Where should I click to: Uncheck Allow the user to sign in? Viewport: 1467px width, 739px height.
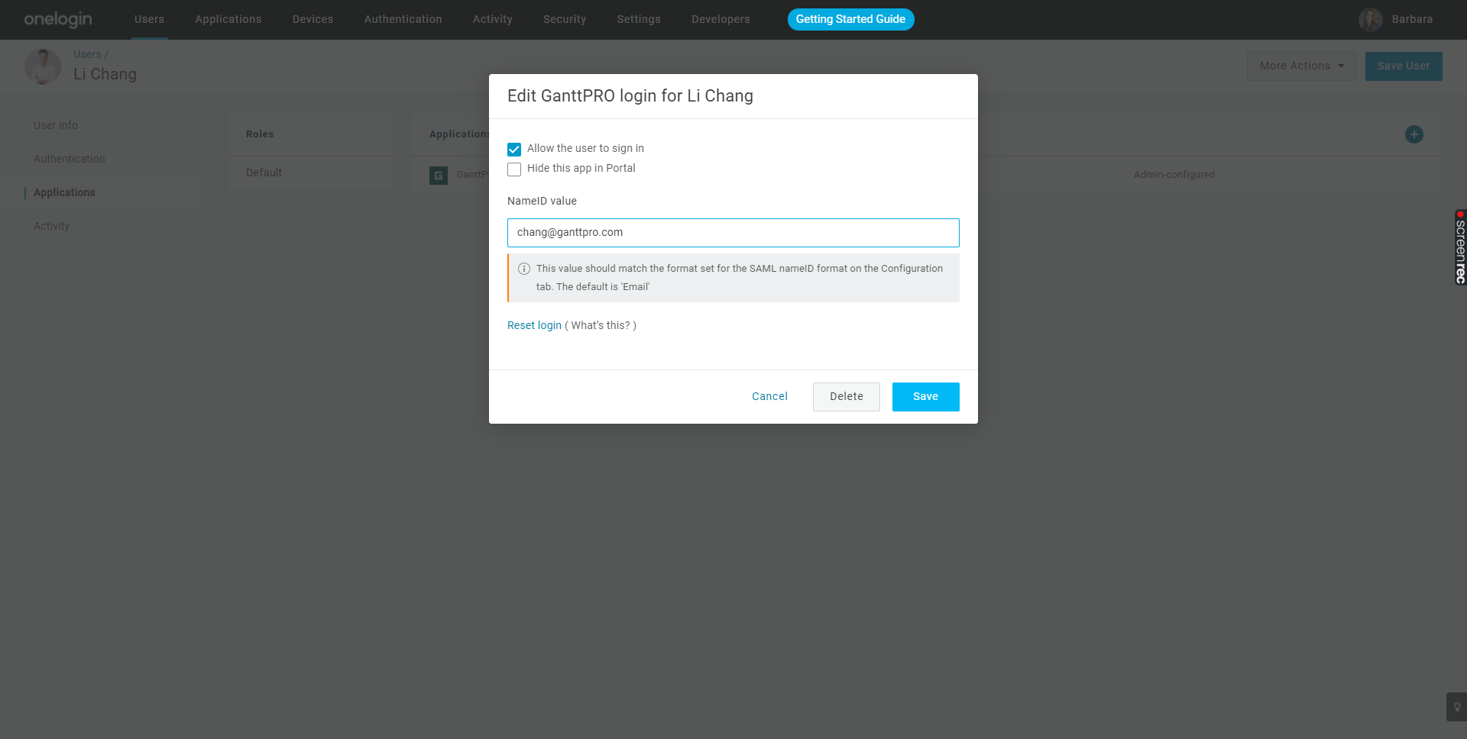pyautogui.click(x=514, y=150)
